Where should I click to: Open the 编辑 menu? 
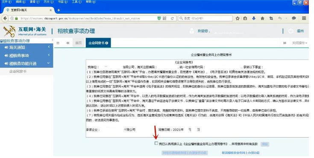pyautogui.click(x=21, y=2)
